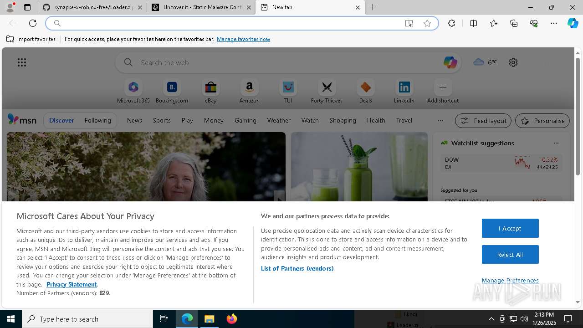Viewport: 583px width, 328px height.
Task: Open Watch category
Action: click(x=310, y=120)
